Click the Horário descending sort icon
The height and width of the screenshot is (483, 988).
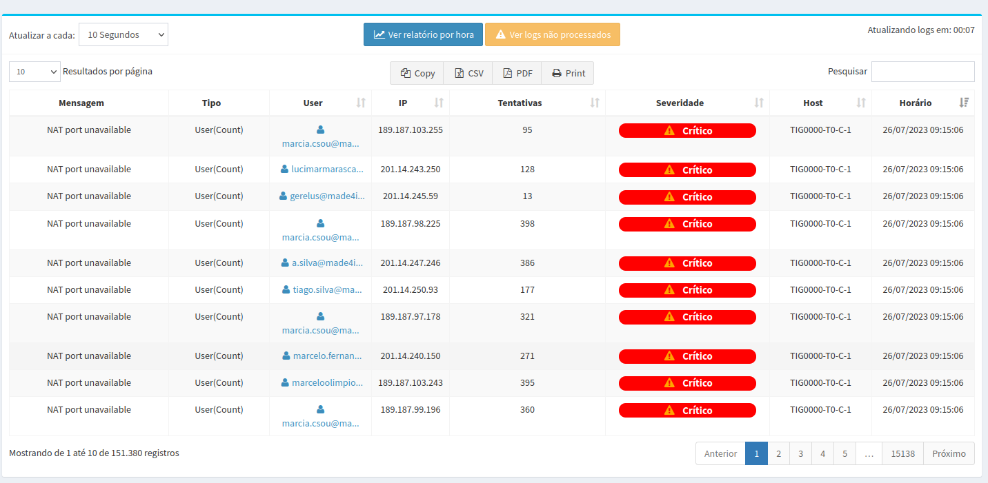click(964, 103)
